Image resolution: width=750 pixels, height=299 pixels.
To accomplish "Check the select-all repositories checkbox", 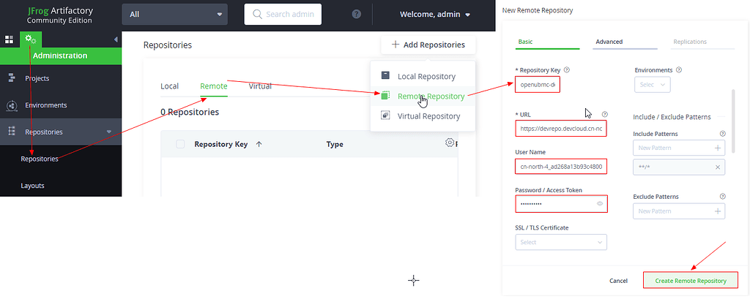I will click(180, 144).
